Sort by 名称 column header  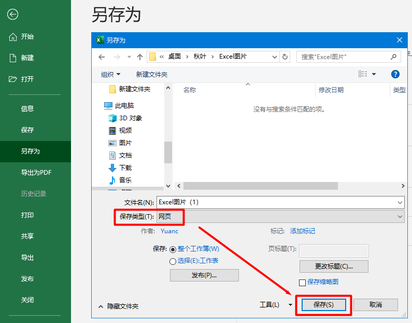coord(190,90)
